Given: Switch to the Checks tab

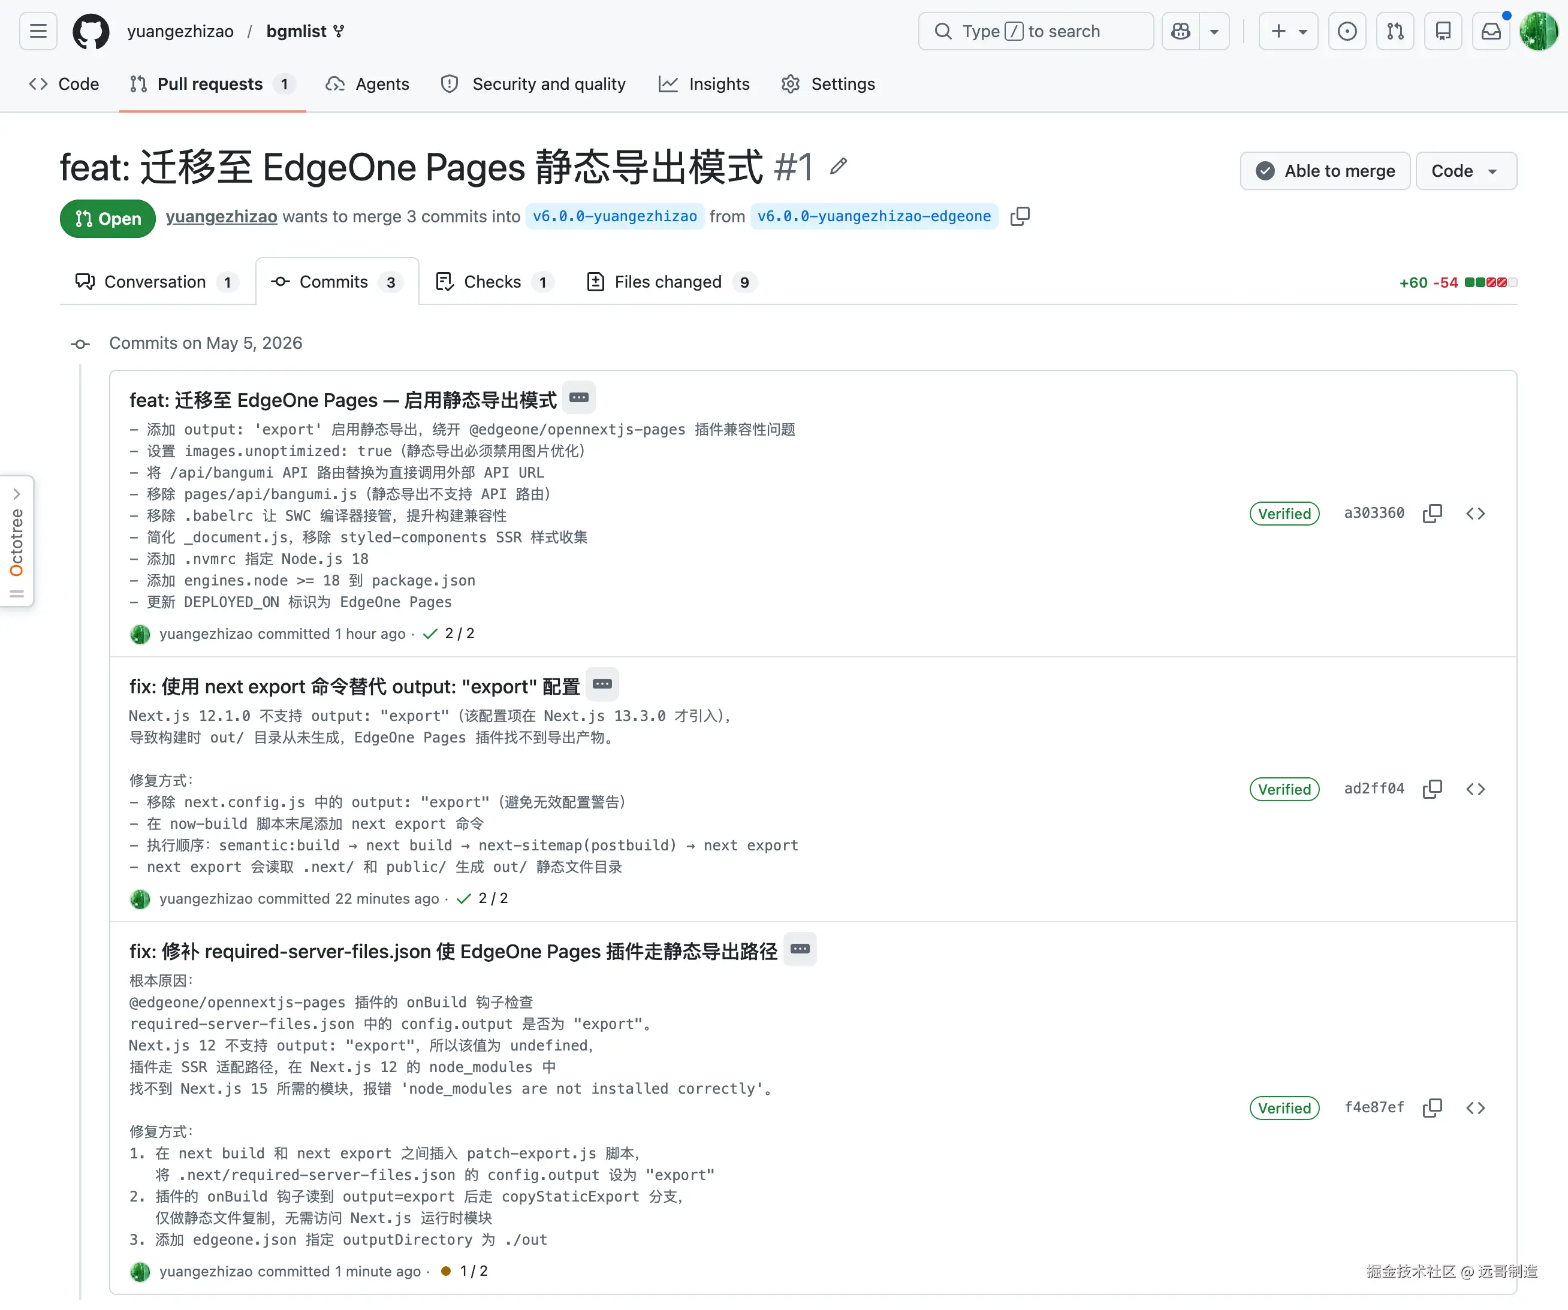Looking at the screenshot, I should 494,282.
